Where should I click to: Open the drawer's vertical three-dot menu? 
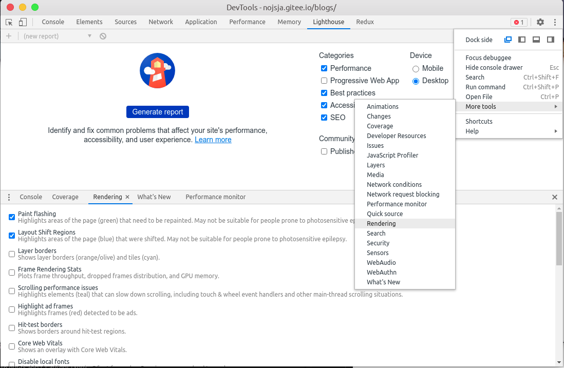pyautogui.click(x=9, y=197)
